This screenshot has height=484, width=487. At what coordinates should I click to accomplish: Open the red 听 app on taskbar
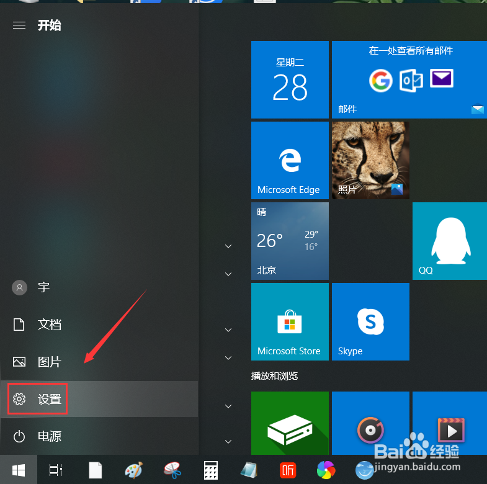pyautogui.click(x=288, y=470)
